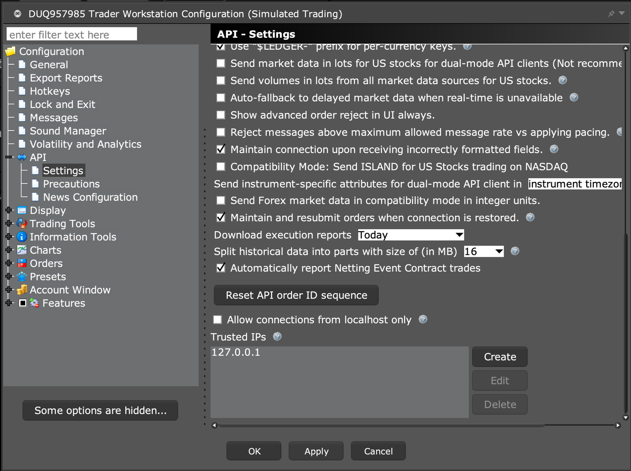Click the Configuration folder icon
This screenshot has width=631, height=471.
click(10, 51)
